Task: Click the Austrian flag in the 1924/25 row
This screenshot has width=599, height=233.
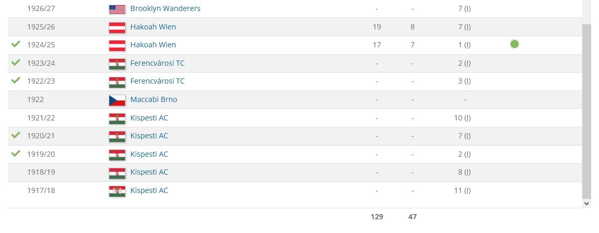Action: coord(117,45)
